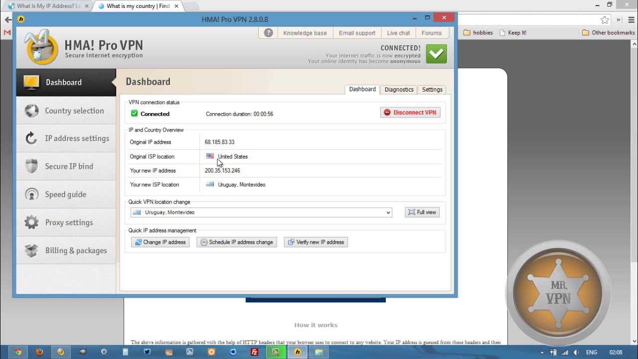
Task: Open Other bookmarks folder
Action: [x=609, y=32]
